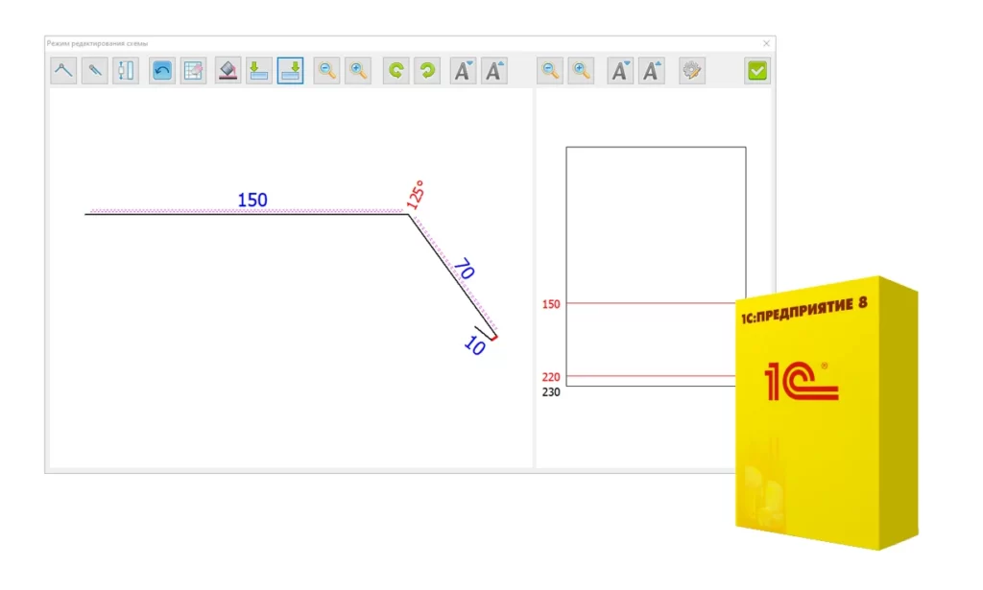Click the vertical dimension resize tool

(126, 70)
